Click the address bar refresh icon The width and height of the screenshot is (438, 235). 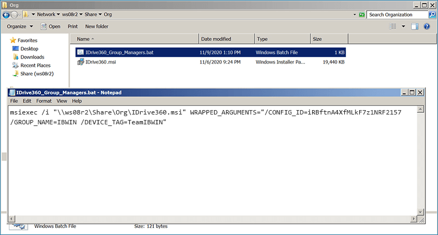[x=361, y=14]
